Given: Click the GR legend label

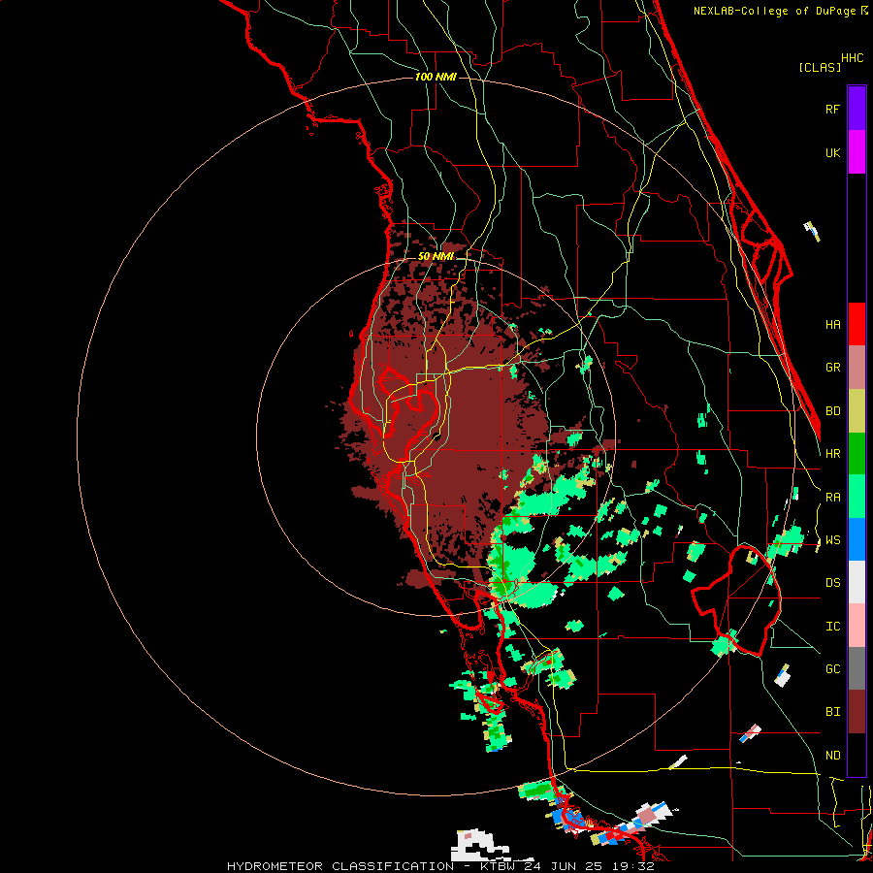Looking at the screenshot, I should point(832,368).
